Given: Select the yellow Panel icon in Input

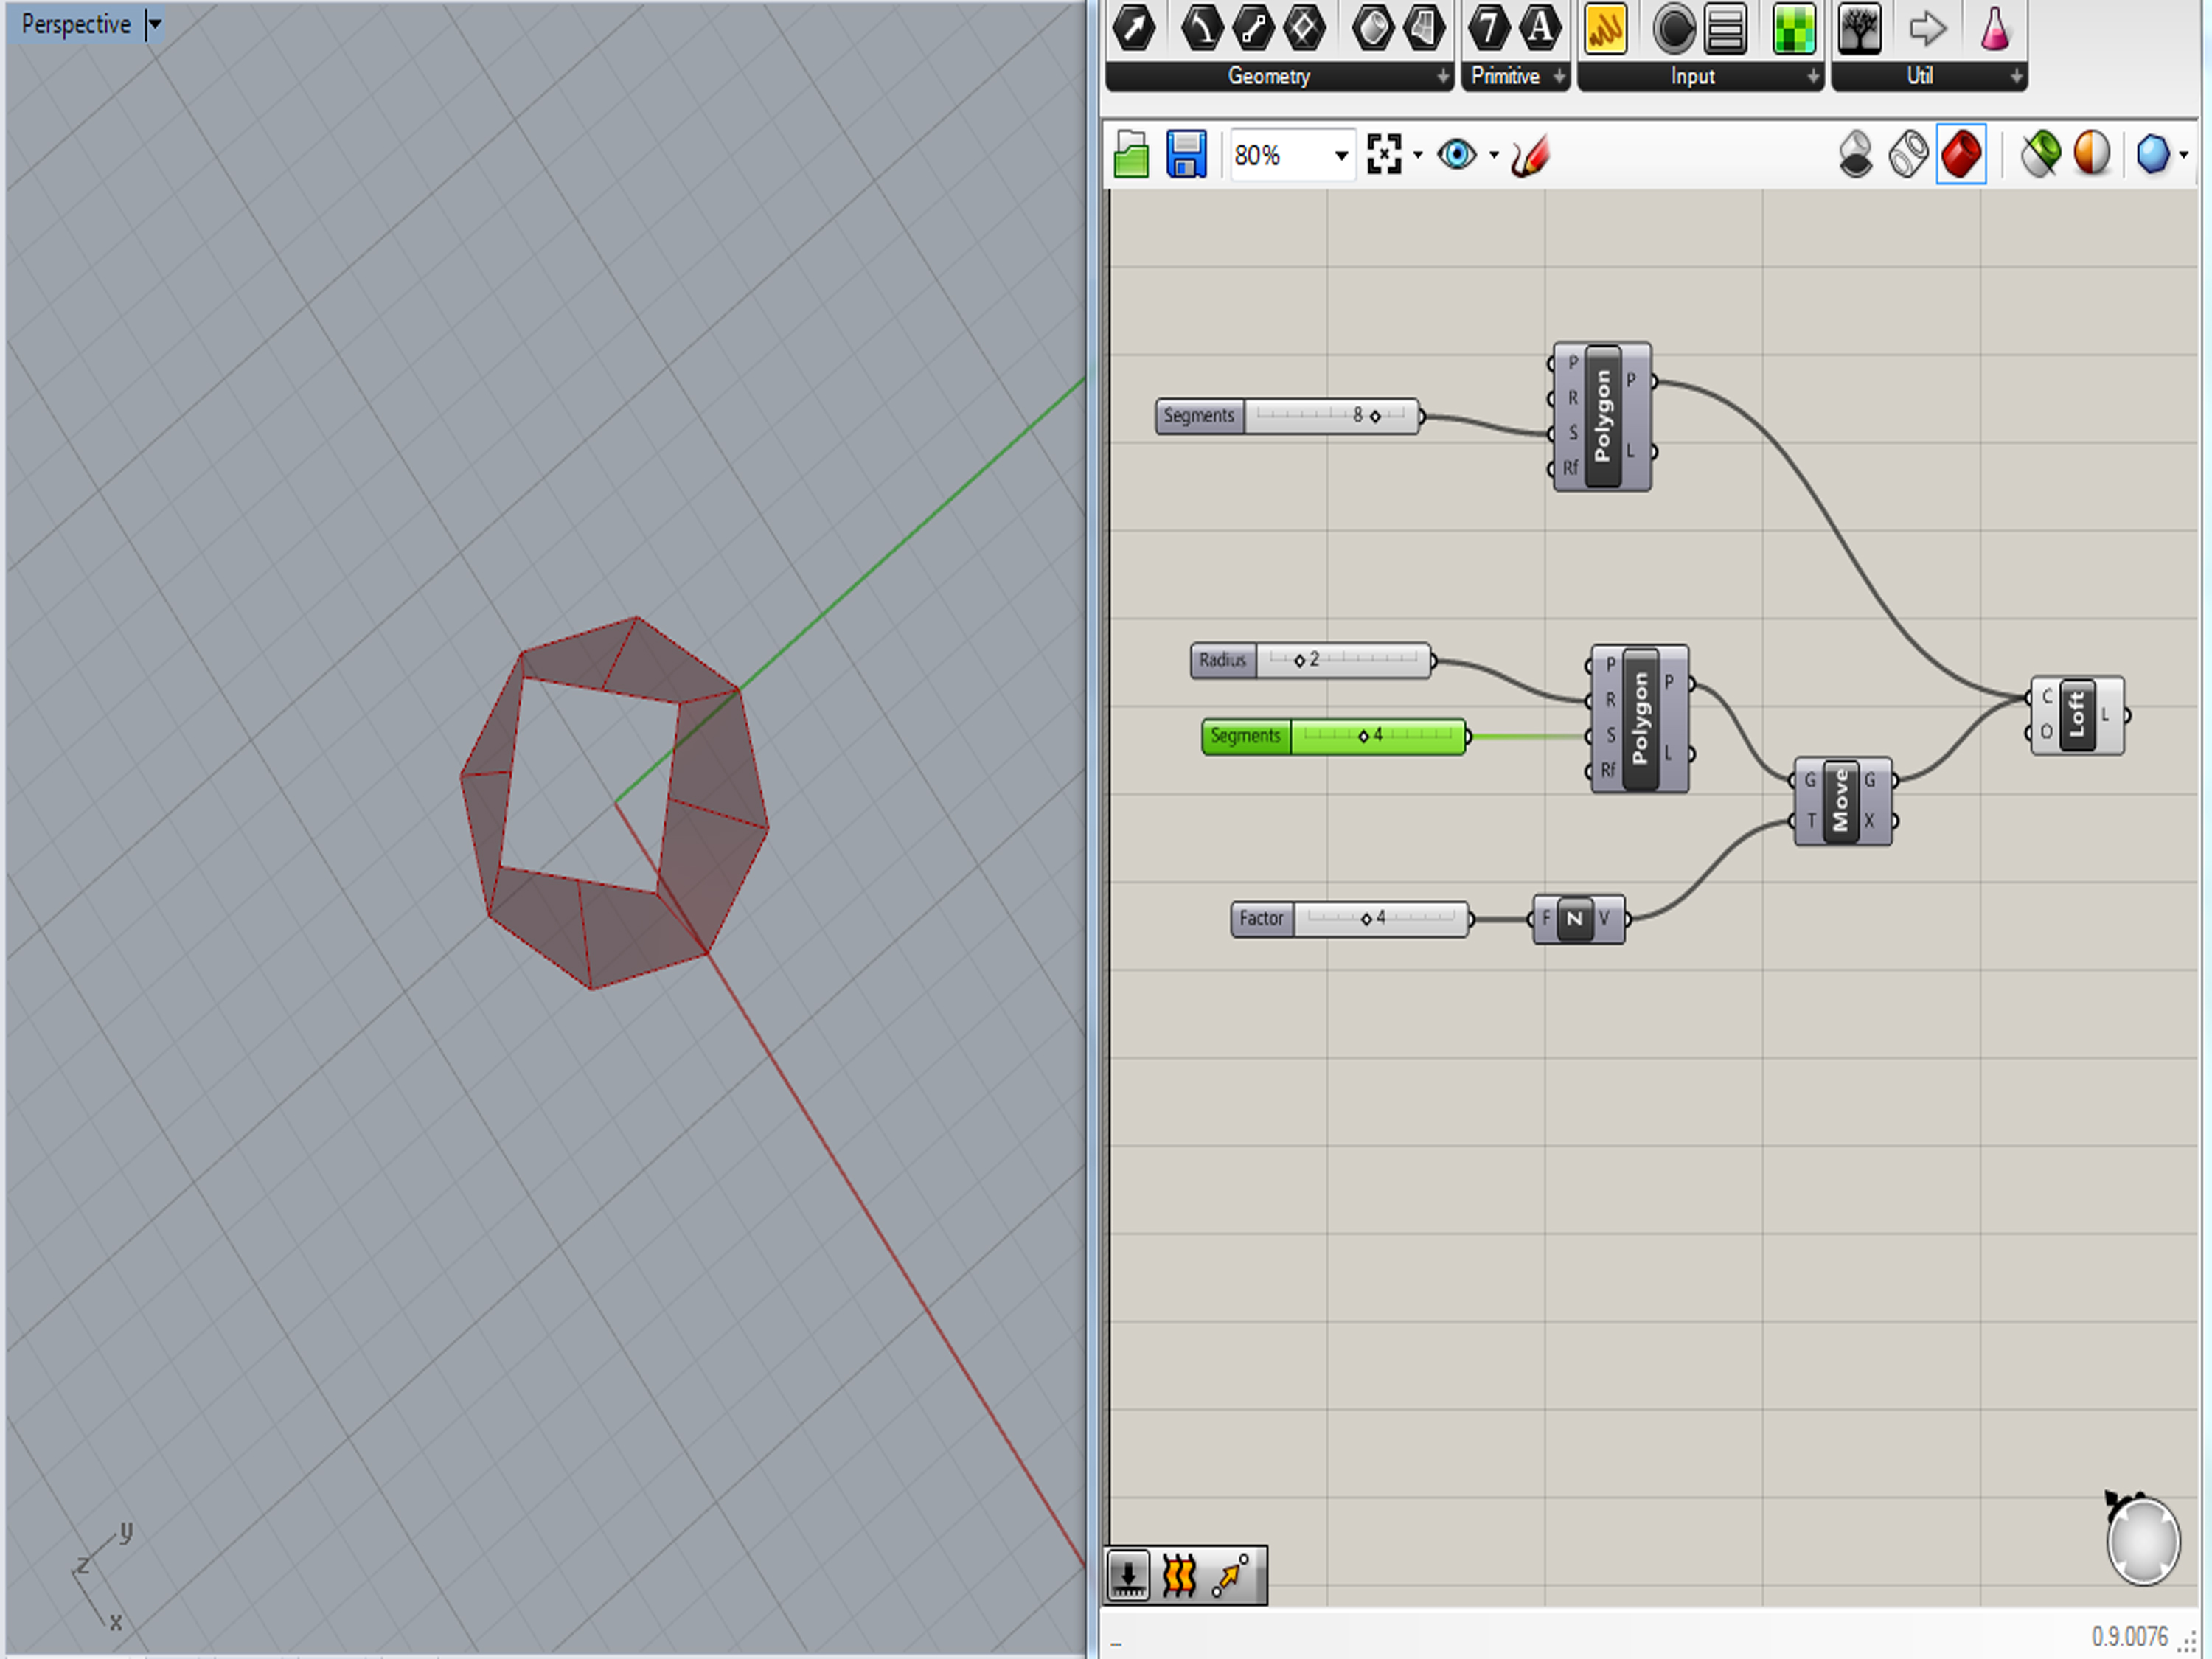Looking at the screenshot, I should [x=1606, y=29].
